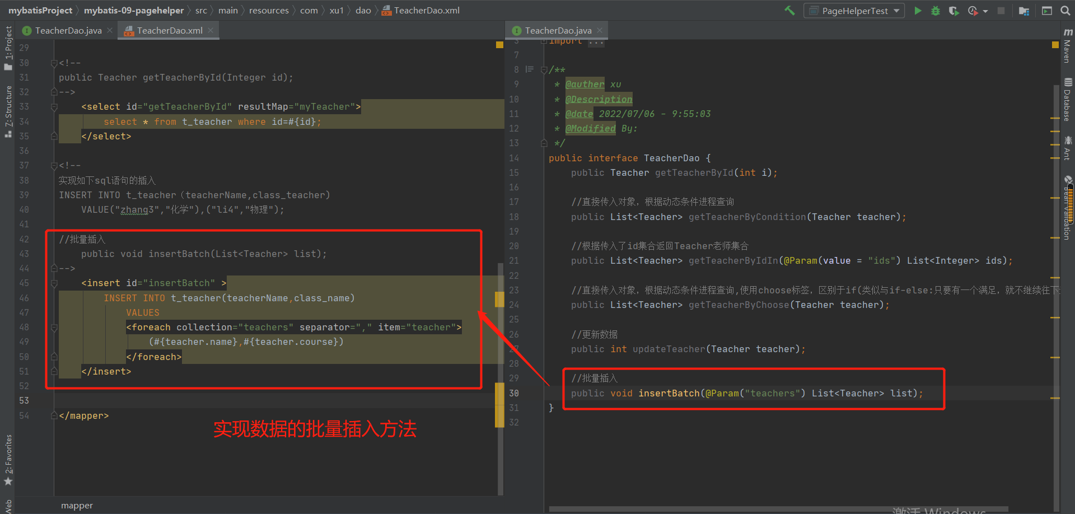Run with Coverage shield icon
This screenshot has height=514, width=1075.
click(954, 11)
